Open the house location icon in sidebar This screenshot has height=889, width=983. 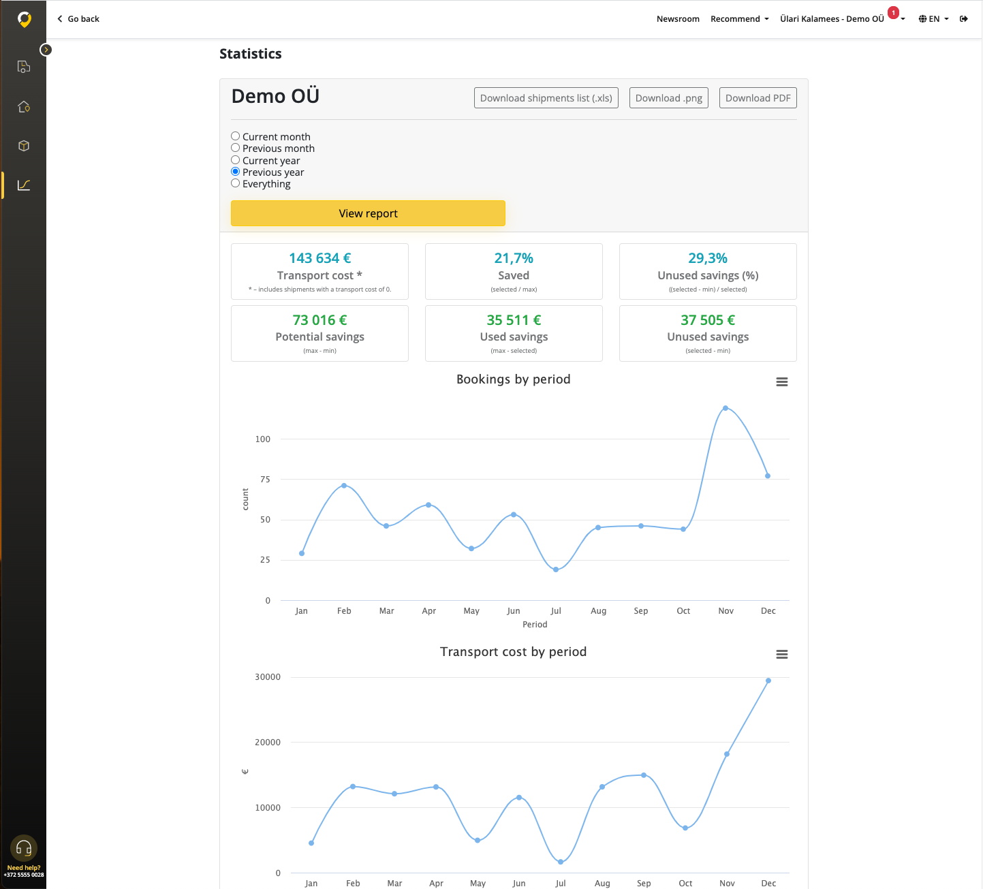click(x=24, y=107)
